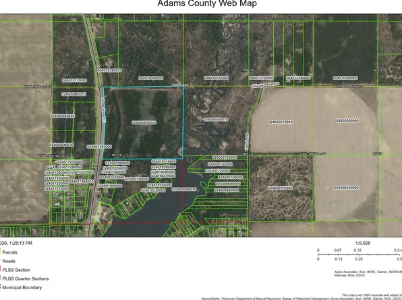Click parcel label 024004080010
The image size is (402, 300).
[184, 189]
